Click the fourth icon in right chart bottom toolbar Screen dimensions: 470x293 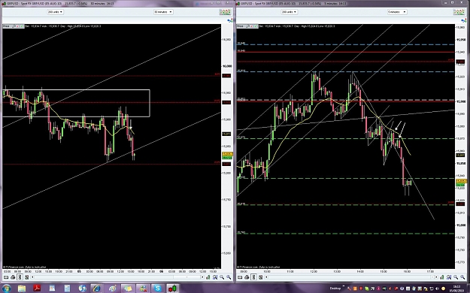coord(260,277)
